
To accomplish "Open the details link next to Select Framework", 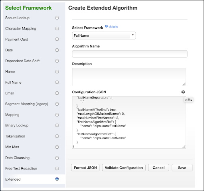I will coord(113,27).
